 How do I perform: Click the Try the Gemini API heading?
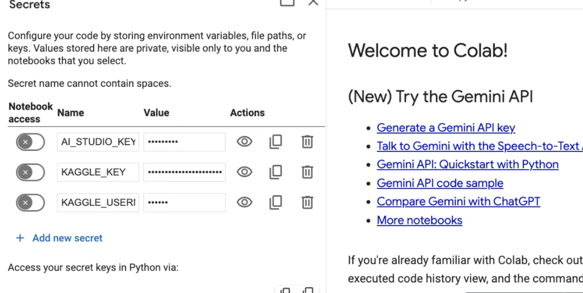(440, 97)
